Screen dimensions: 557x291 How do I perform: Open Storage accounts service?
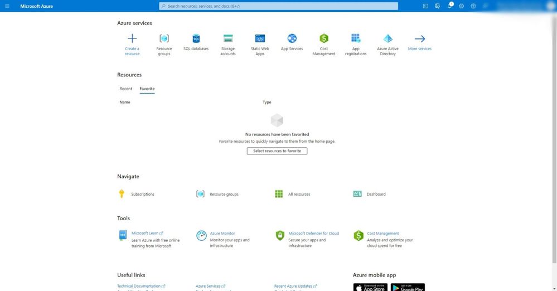(x=228, y=45)
